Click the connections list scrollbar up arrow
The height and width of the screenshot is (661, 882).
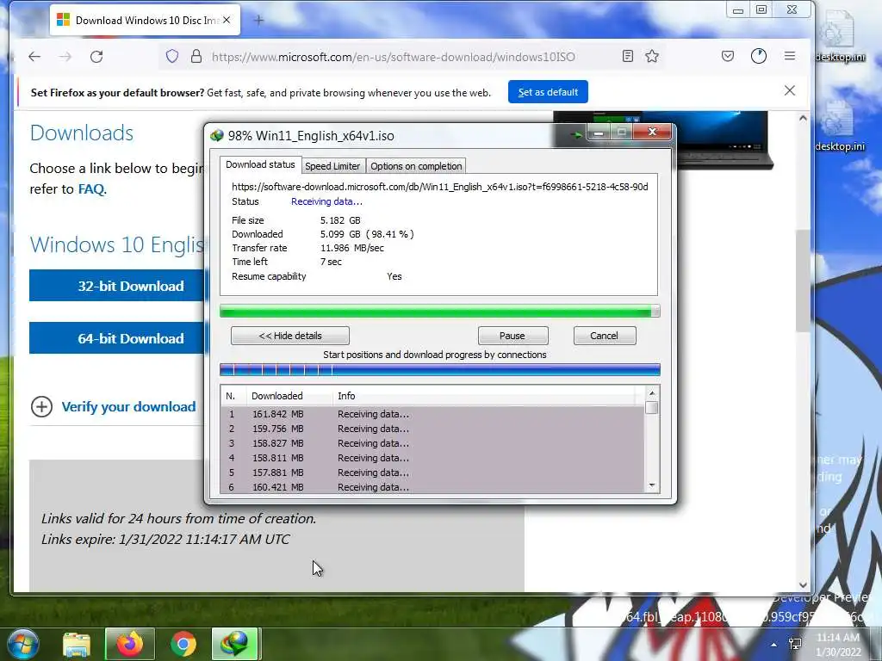[x=652, y=393]
